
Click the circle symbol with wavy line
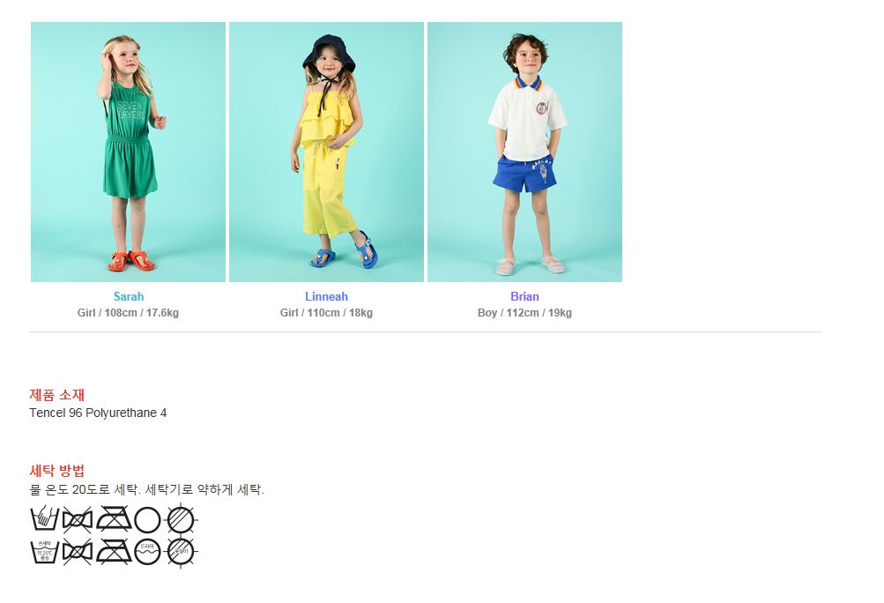(x=148, y=552)
